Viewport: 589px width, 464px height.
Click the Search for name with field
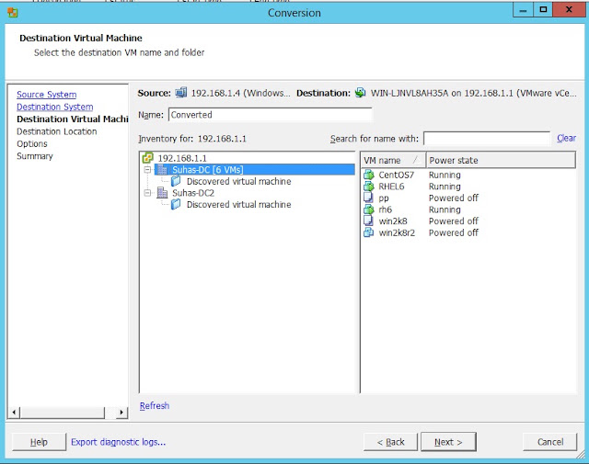487,139
